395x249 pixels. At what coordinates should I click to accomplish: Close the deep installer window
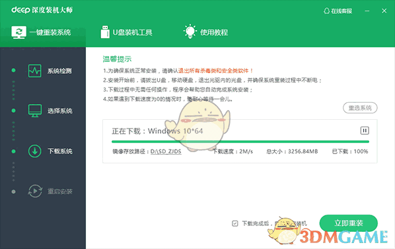click(384, 11)
